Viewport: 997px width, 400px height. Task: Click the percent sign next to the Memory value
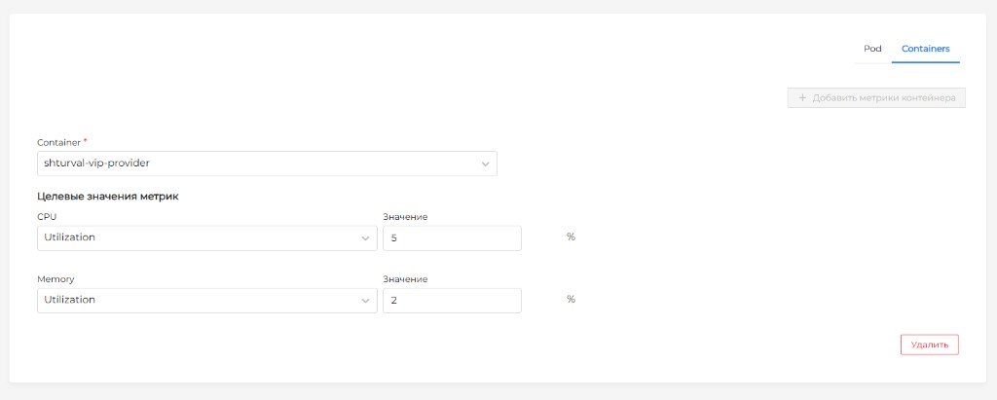click(571, 300)
